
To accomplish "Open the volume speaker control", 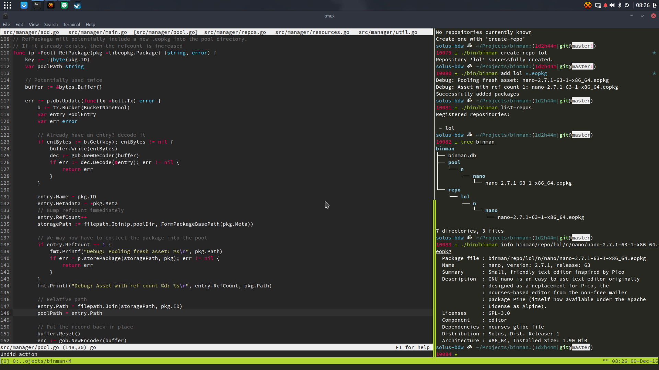I will [x=612, y=5].
